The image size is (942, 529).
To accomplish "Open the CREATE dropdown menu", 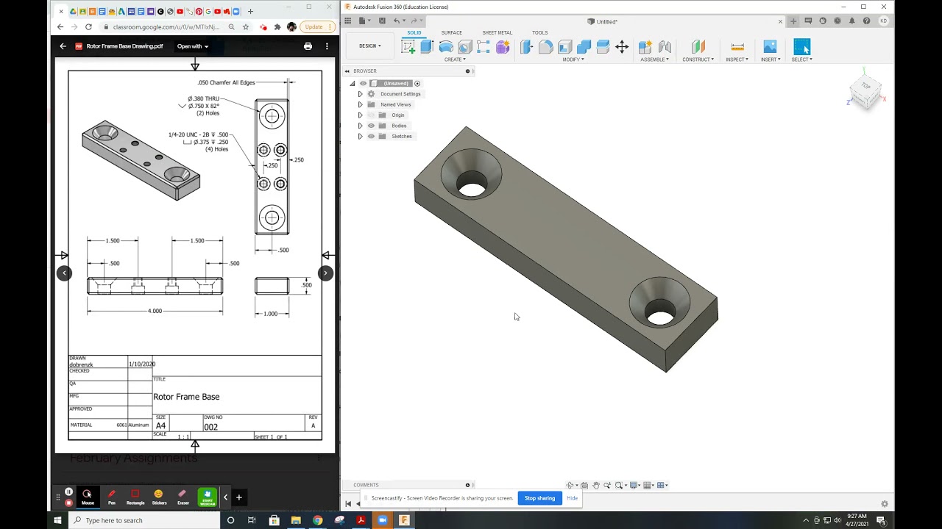I will (x=455, y=60).
